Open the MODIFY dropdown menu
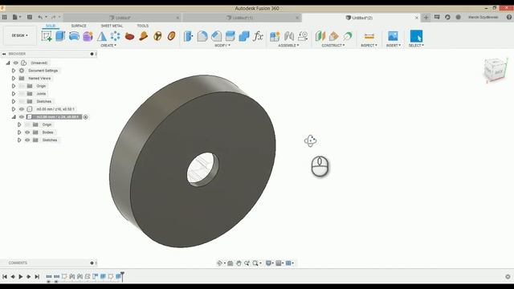Image resolution: width=514 pixels, height=289 pixels. click(222, 46)
